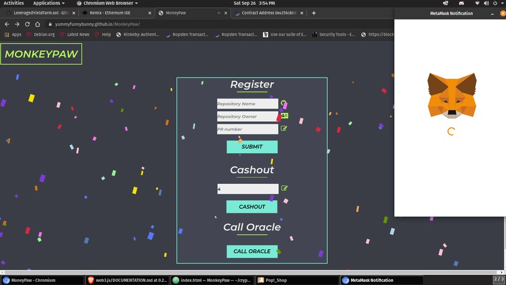Image resolution: width=506 pixels, height=285 pixels.
Task: Switch to MetaMask Notification taskbar window
Action: point(382,280)
